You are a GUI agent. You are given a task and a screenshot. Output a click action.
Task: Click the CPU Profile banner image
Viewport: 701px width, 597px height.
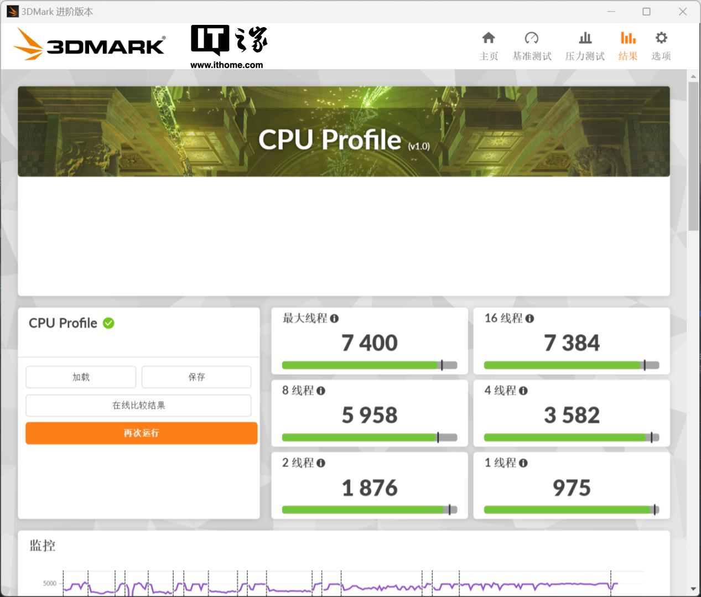tap(344, 132)
